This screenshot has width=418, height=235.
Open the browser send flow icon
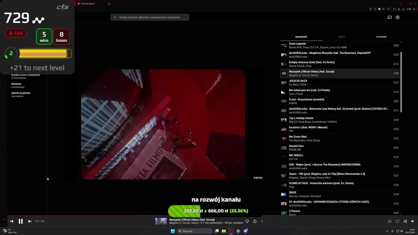pos(384,9)
